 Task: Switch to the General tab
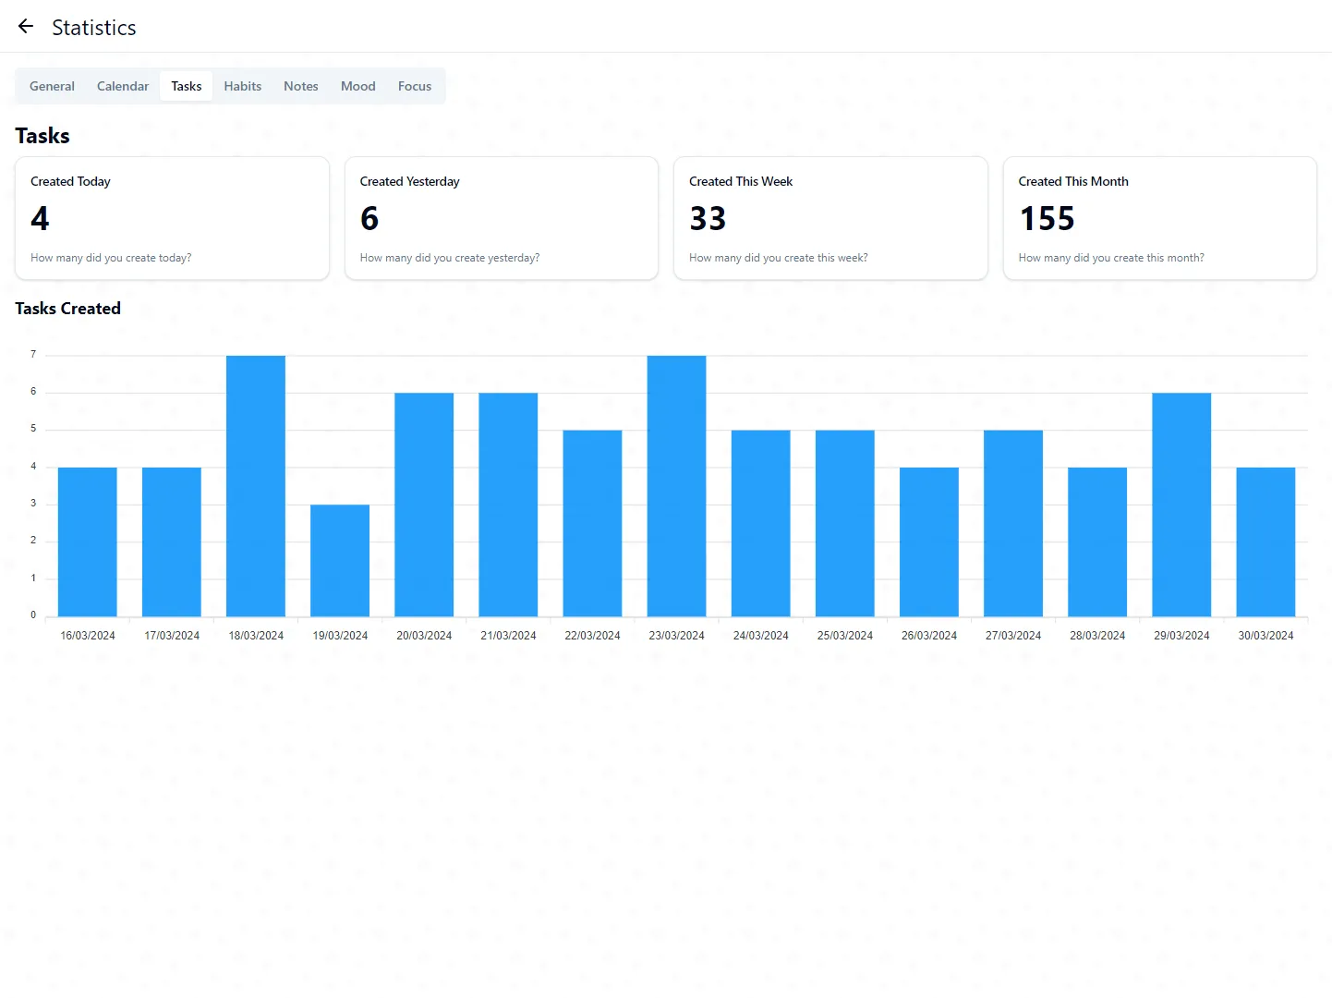click(52, 86)
